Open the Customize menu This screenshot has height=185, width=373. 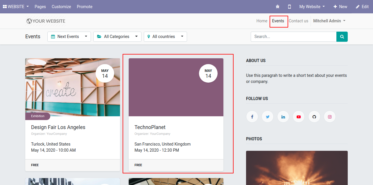[61, 6]
